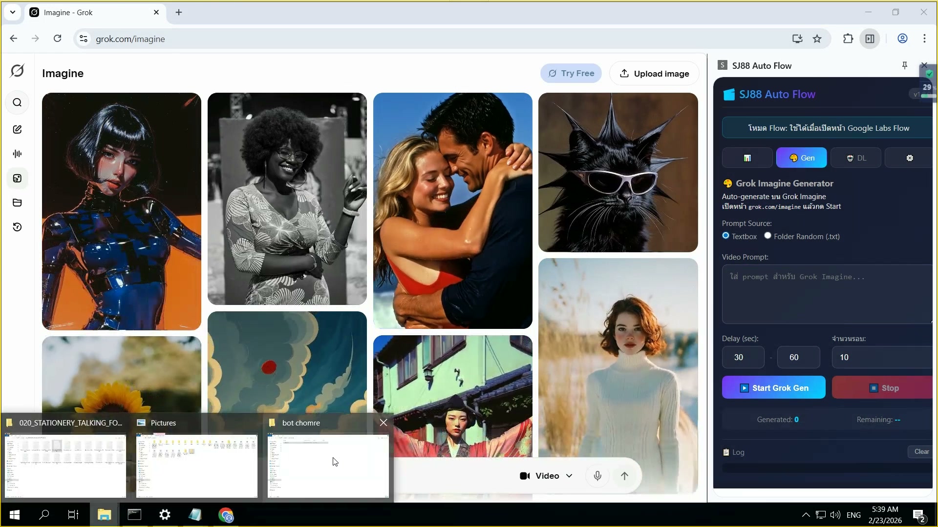Open the projects folder icon in sidebar

[17, 203]
